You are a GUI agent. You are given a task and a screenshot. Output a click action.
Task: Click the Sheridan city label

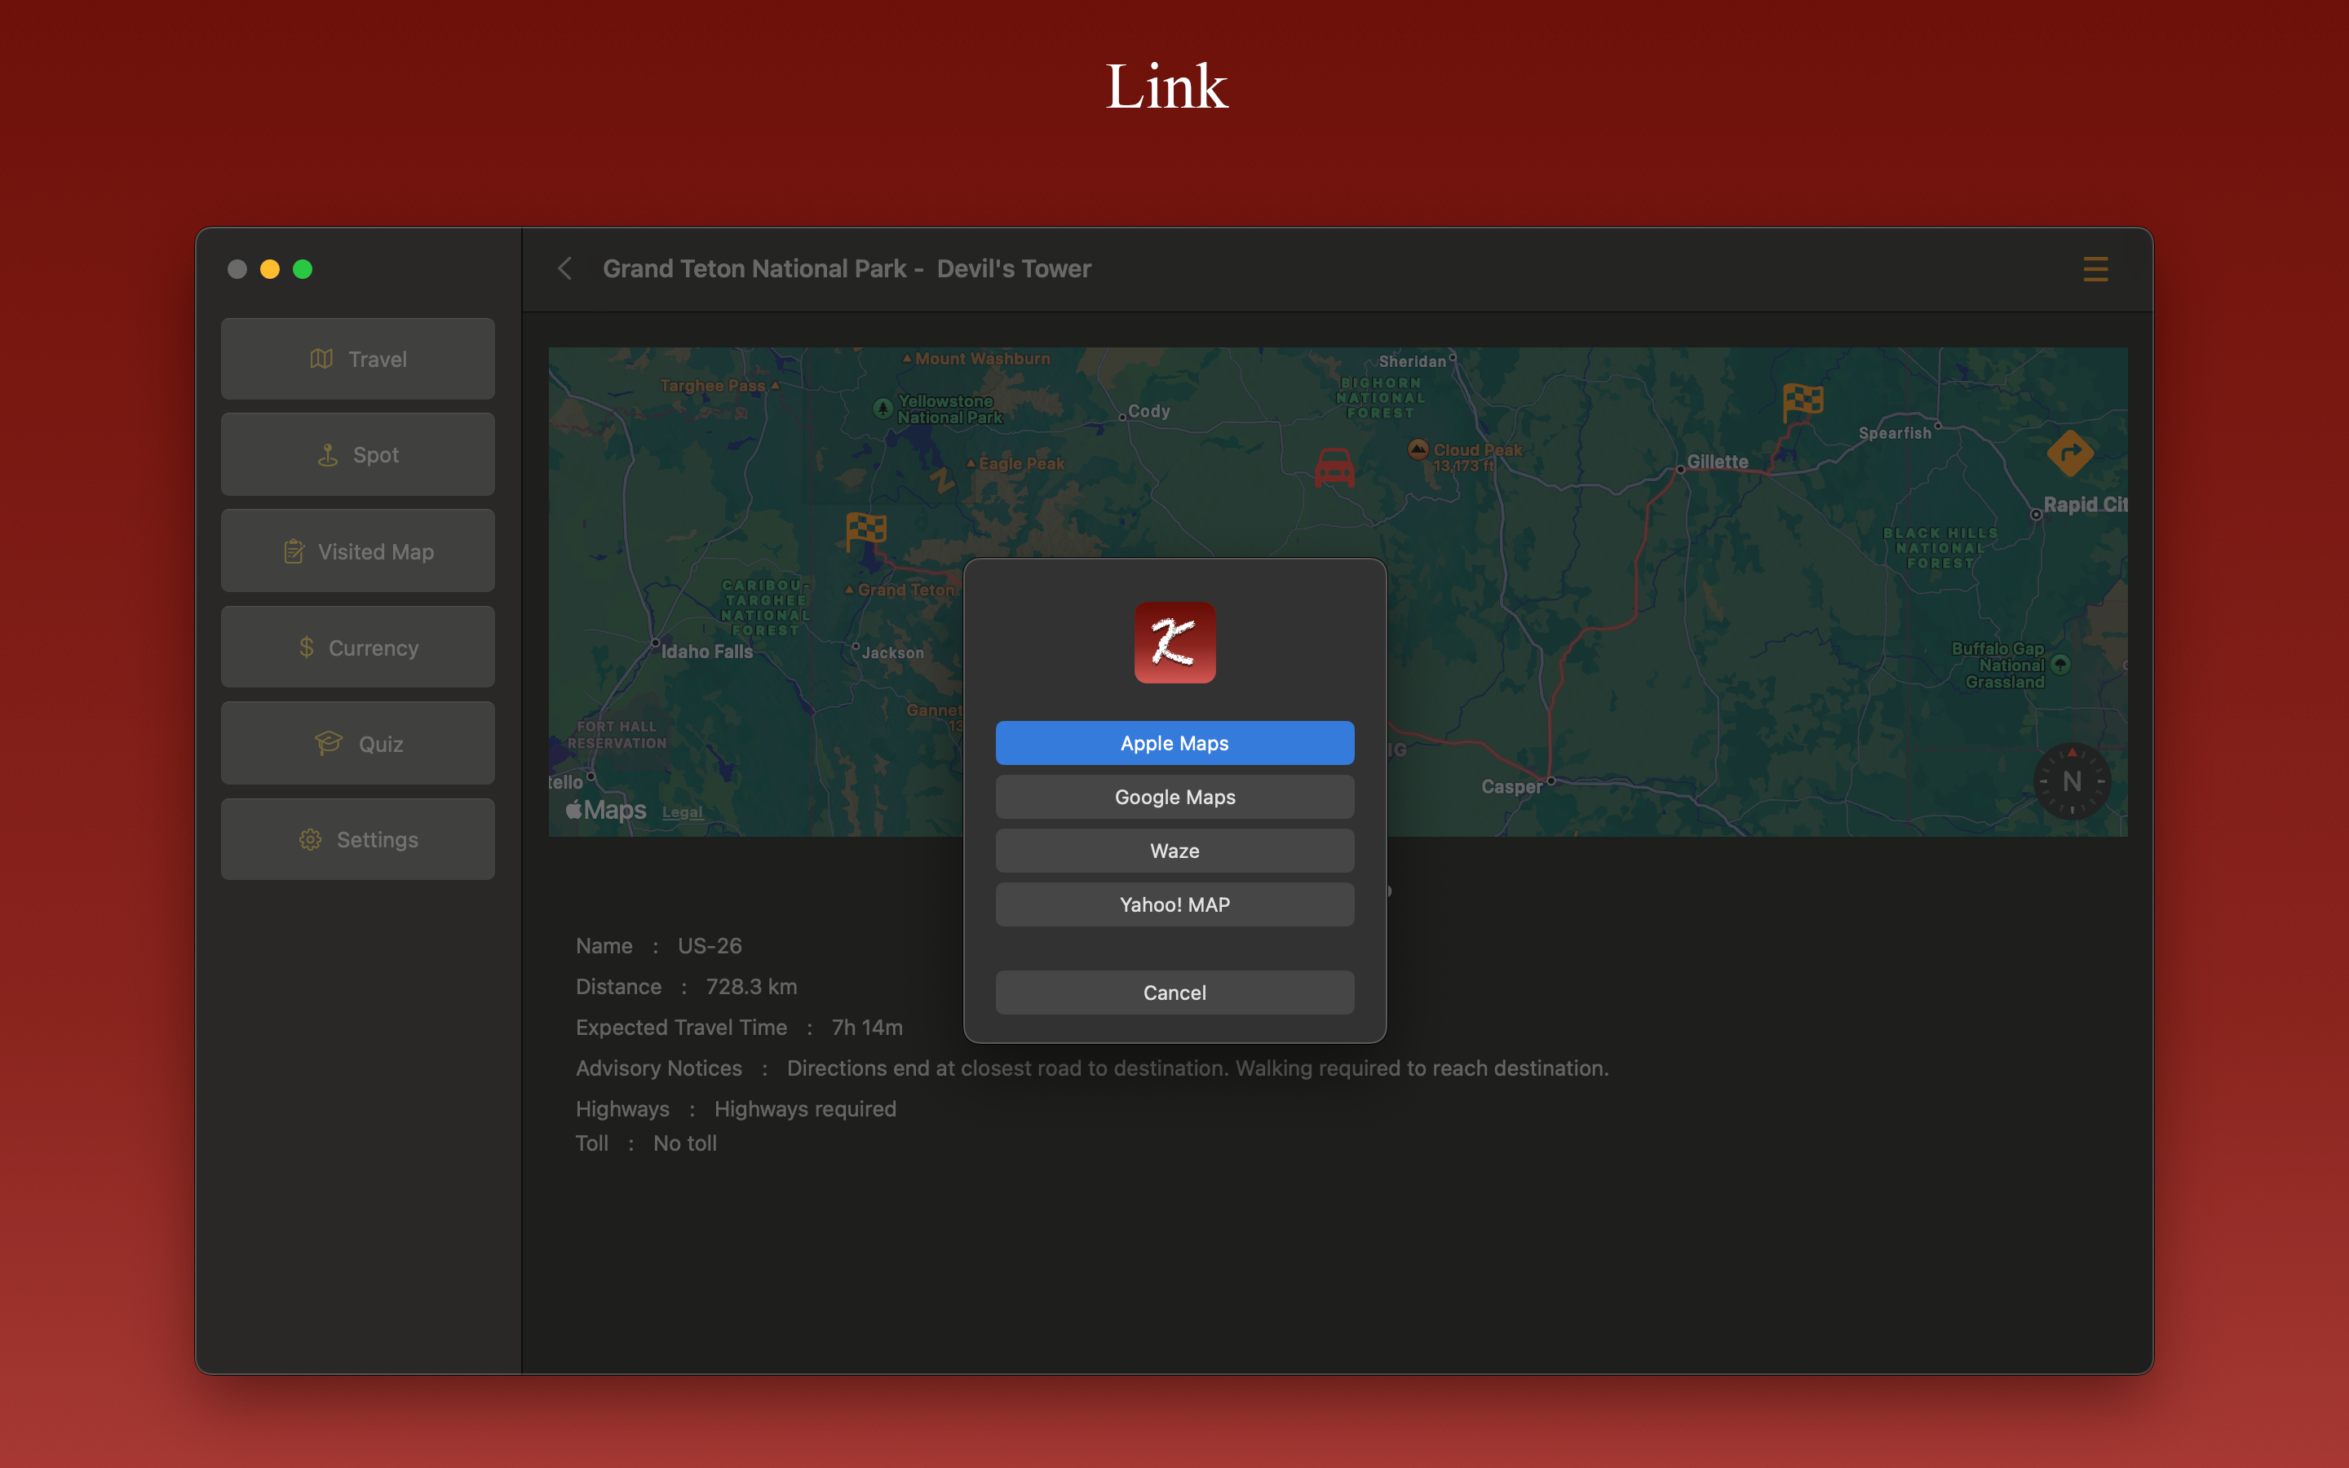pyautogui.click(x=1413, y=361)
